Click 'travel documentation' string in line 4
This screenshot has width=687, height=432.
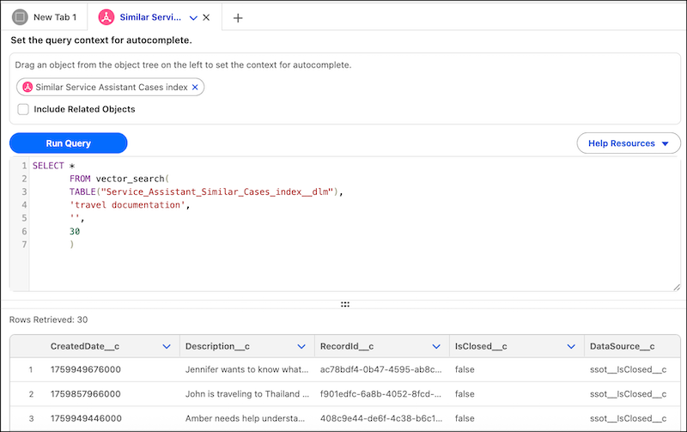pos(127,205)
